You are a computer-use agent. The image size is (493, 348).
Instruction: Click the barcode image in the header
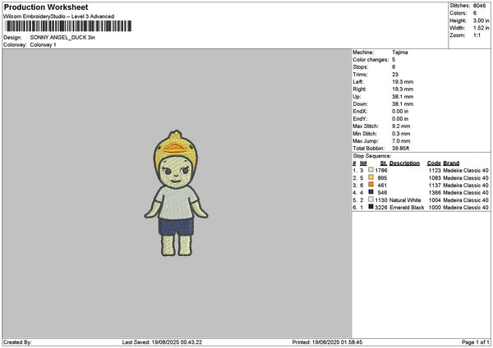tap(68, 26)
